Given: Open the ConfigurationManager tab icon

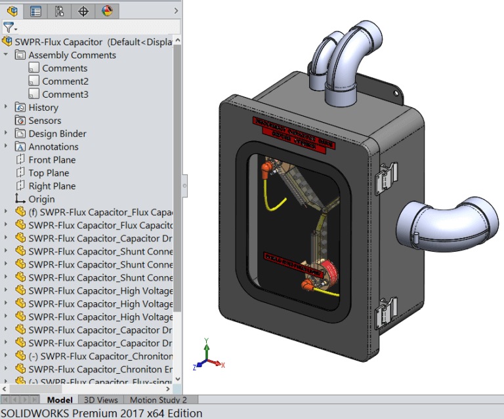Looking at the screenshot, I should coord(59,10).
